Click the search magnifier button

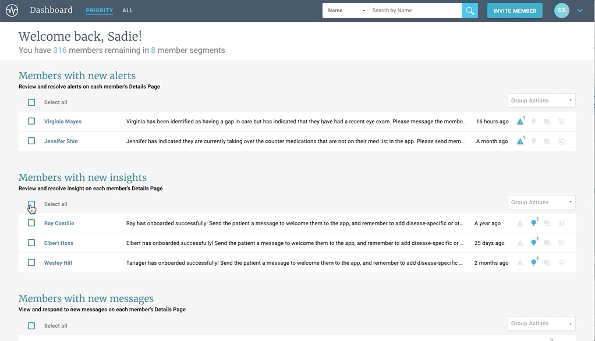click(470, 10)
